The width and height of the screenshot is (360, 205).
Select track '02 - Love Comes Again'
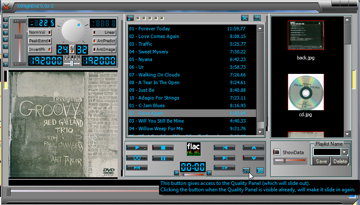coord(192,36)
